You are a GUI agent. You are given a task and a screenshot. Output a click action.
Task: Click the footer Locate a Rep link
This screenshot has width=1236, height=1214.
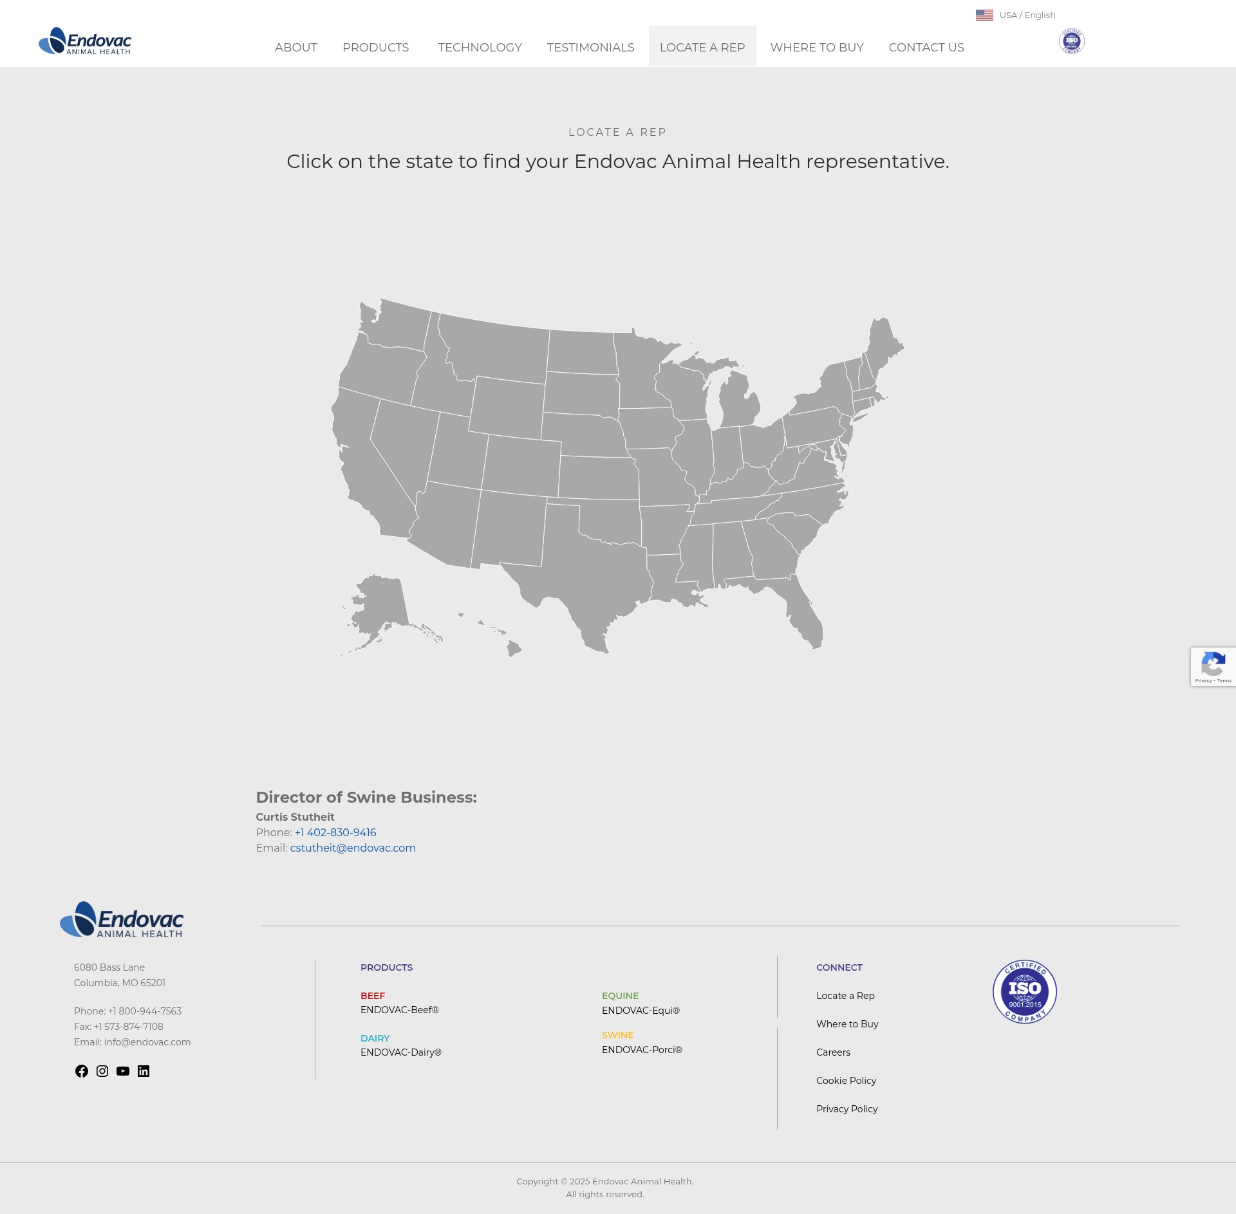(x=845, y=996)
